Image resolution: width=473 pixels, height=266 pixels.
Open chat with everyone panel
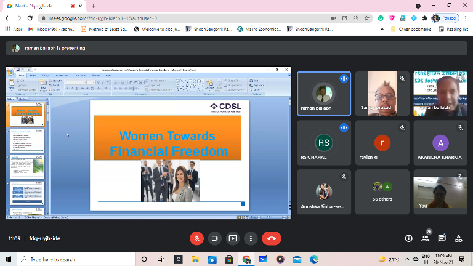(x=442, y=238)
